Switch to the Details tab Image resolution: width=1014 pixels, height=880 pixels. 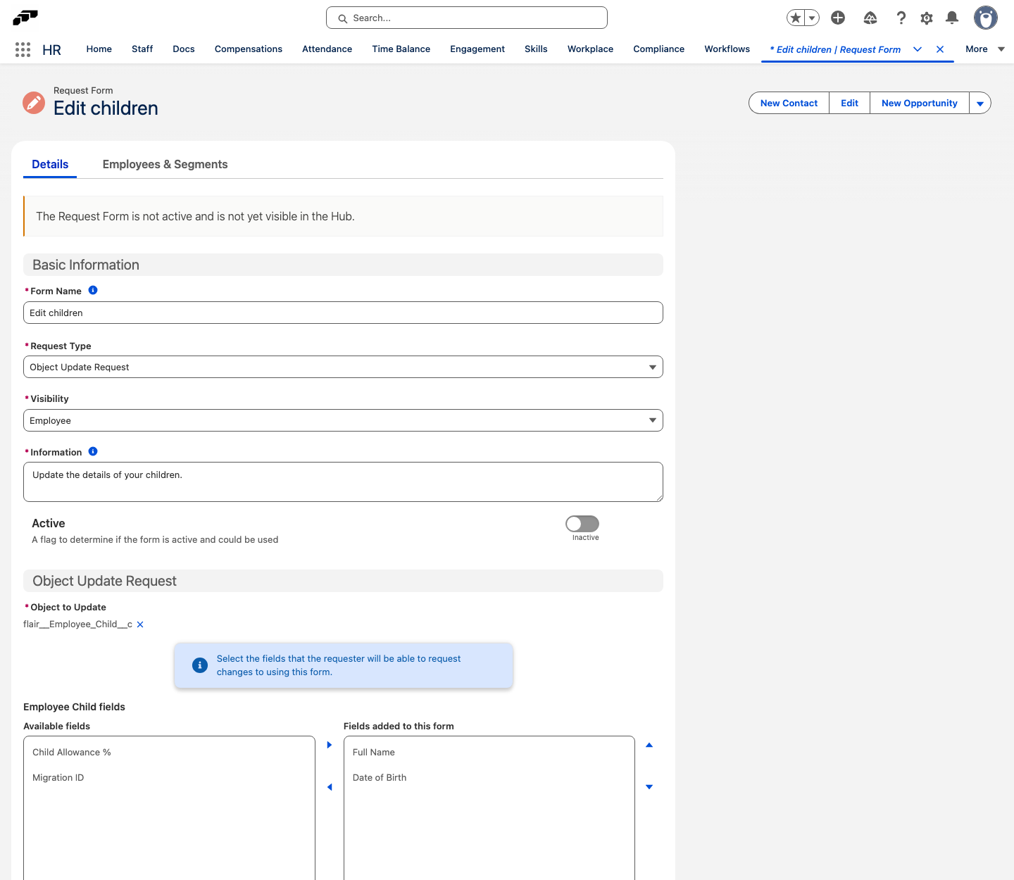(x=50, y=164)
